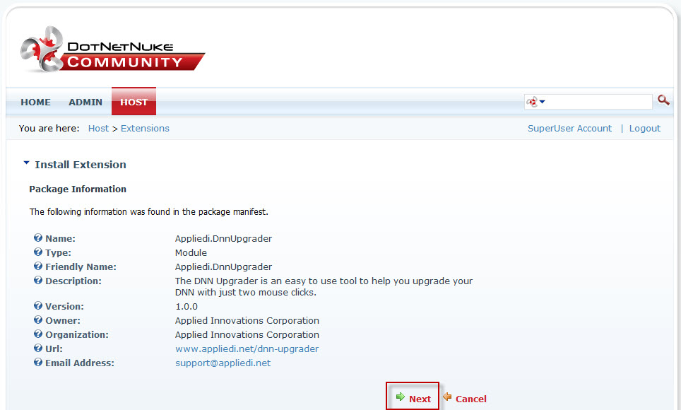681x410 pixels.
Task: Click the Description text about DNN Upgrader
Action: point(324,286)
